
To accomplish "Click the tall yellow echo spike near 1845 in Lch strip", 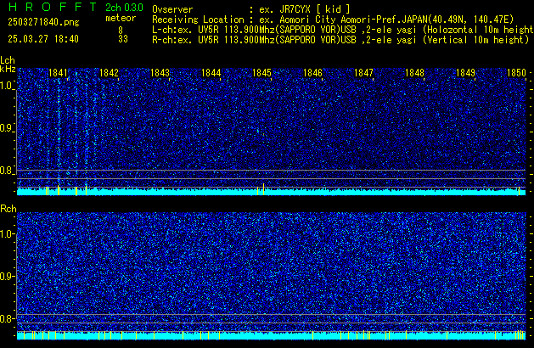I will [263, 189].
